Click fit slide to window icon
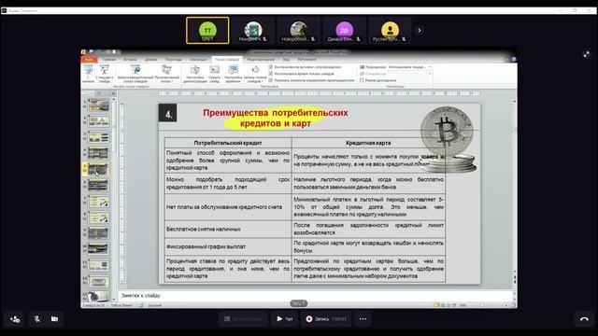This screenshot has width=598, height=336. [x=513, y=305]
